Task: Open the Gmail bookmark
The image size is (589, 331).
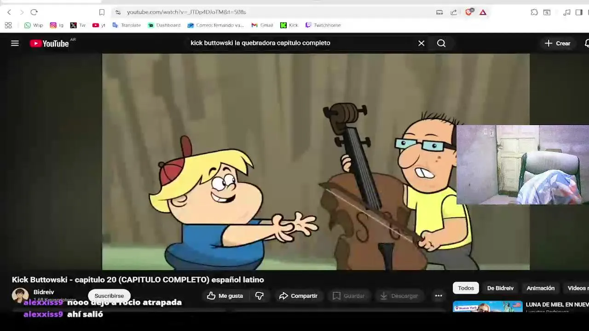Action: (262, 25)
